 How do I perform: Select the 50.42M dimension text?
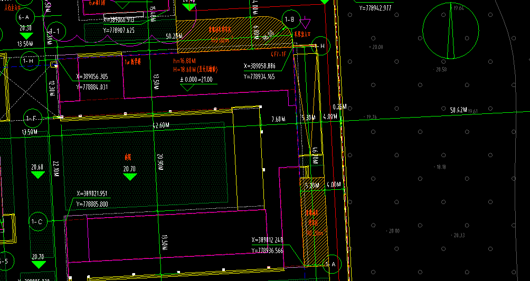pos(459,110)
